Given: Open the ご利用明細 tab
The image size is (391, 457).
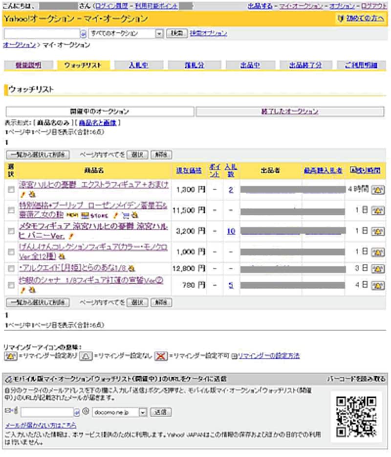Looking at the screenshot, I should pos(361,65).
